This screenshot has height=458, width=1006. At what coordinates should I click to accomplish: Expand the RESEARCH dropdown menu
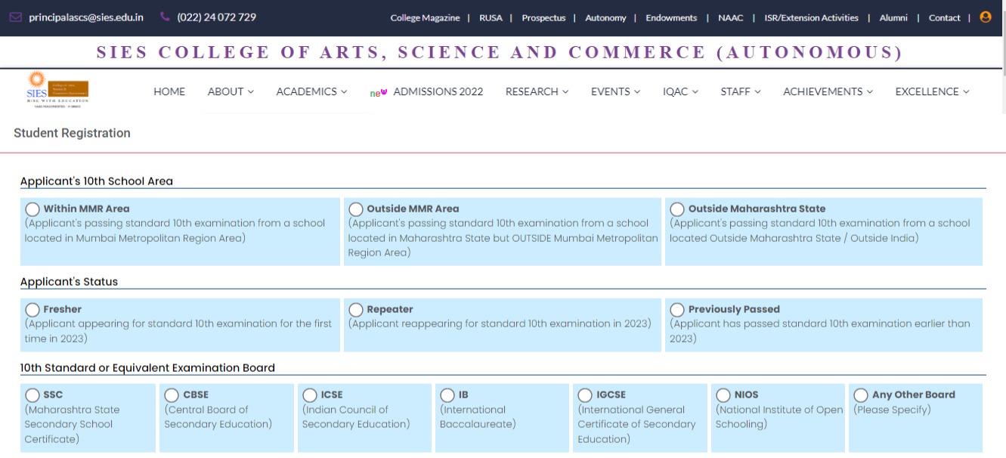(x=537, y=91)
